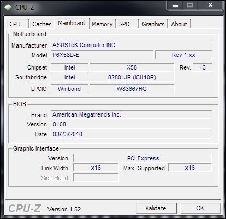The height and width of the screenshot is (219, 226).
Task: Click the LPCIO W83667HG field
Action: tap(132, 89)
